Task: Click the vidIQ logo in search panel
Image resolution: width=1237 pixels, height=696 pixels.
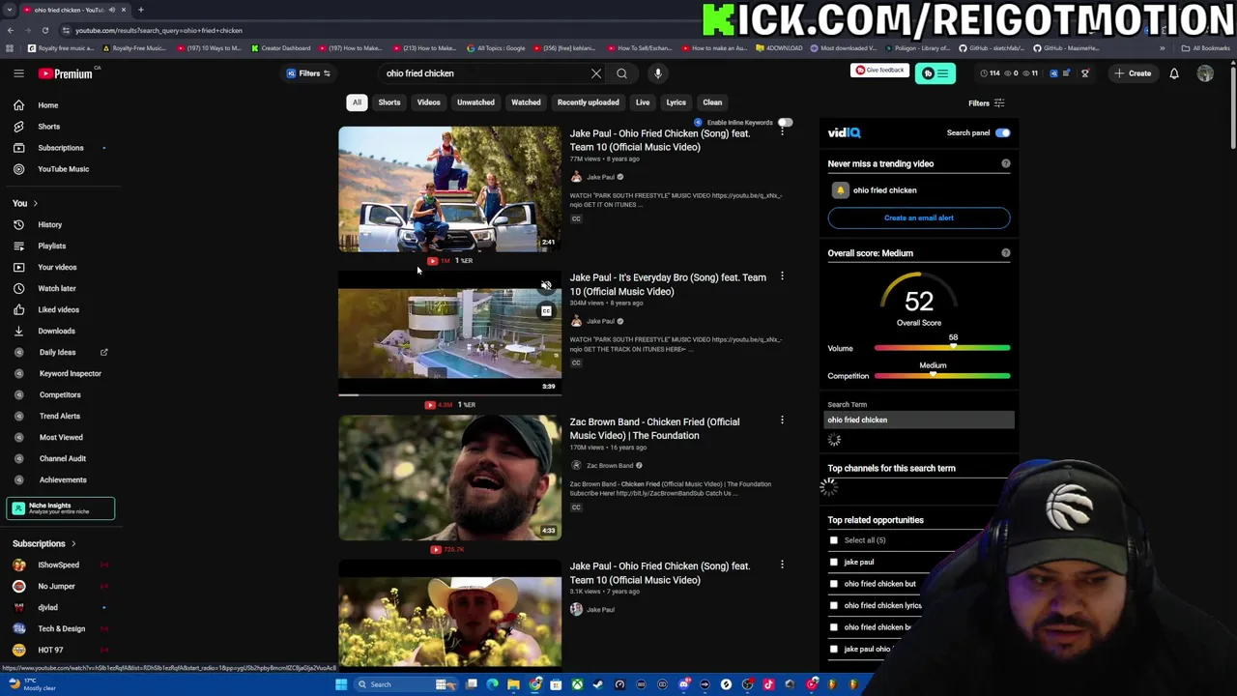Action: pyautogui.click(x=844, y=132)
